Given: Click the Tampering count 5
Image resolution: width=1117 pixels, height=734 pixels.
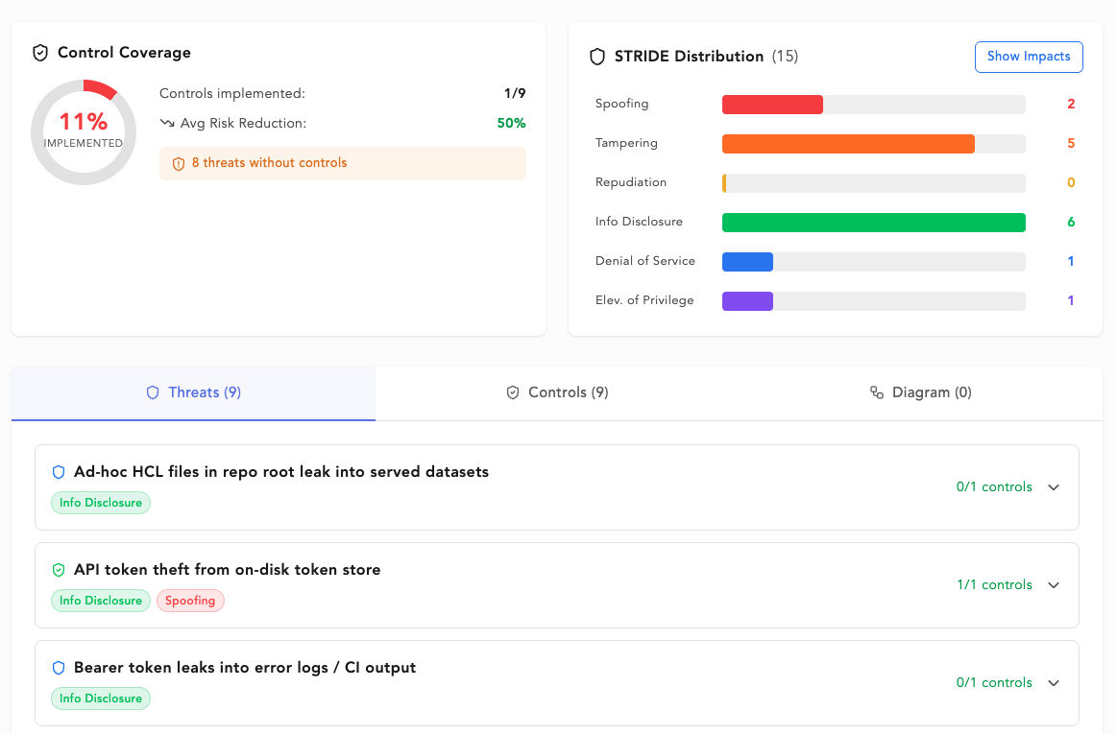Looking at the screenshot, I should point(1071,144).
